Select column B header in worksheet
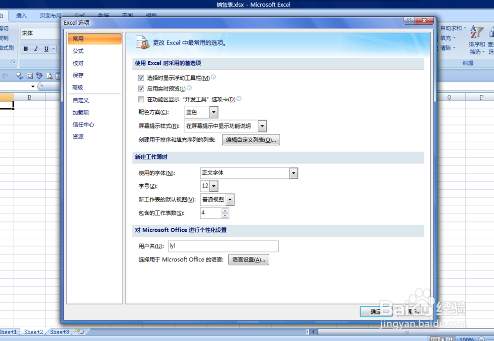This screenshot has height=341, width=494. (x=29, y=97)
